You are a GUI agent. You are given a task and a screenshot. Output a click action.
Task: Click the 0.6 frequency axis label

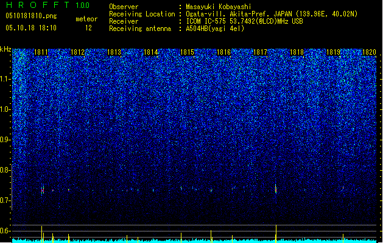point(5,231)
